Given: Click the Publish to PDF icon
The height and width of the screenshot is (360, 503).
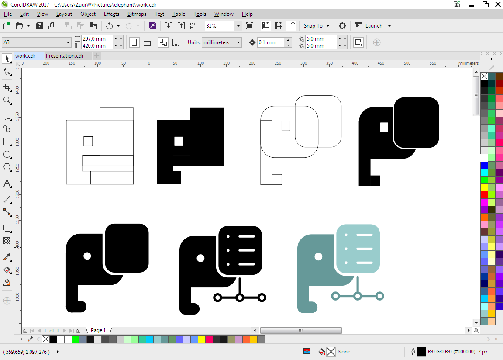Looking at the screenshot, I should (193, 26).
